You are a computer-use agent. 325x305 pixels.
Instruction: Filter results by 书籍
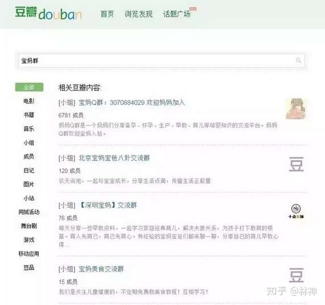29,115
